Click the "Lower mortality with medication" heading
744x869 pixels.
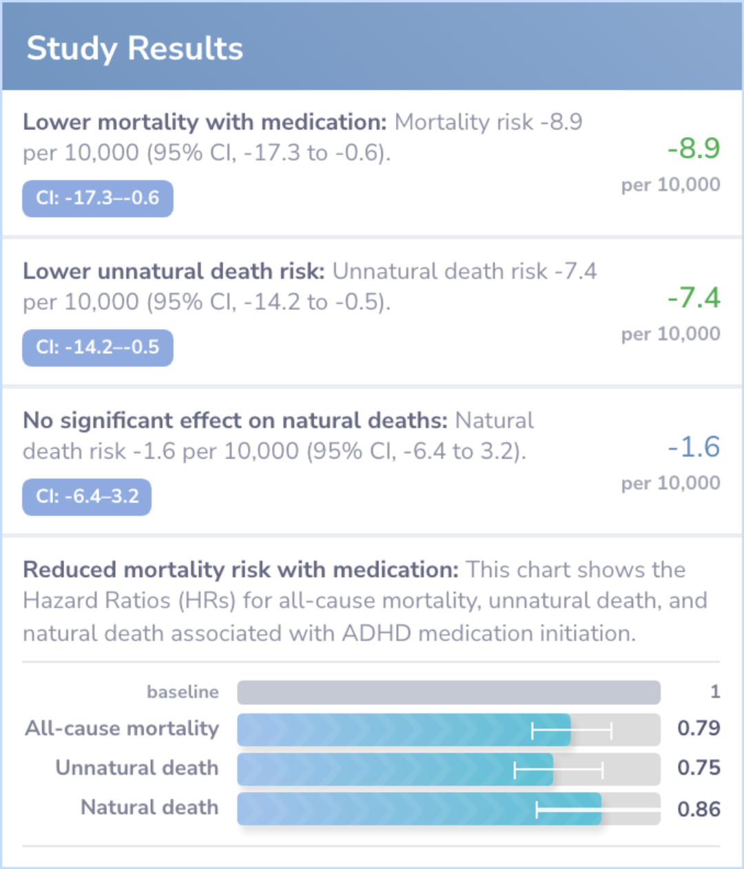click(205, 122)
